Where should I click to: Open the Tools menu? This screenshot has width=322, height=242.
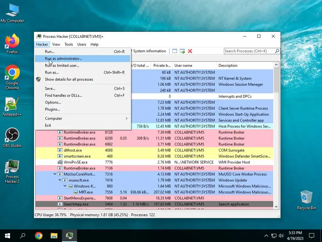(69, 44)
